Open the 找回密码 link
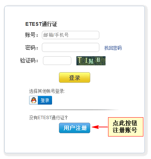Screen dimensions: 151x159 113,48
